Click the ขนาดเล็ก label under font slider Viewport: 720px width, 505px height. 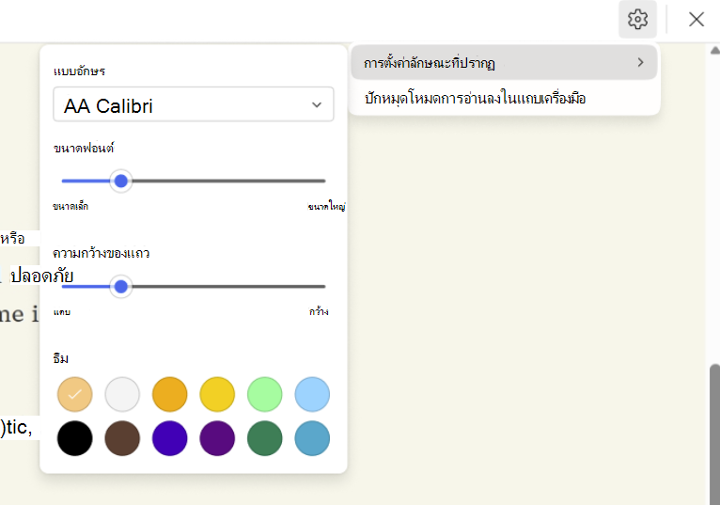(x=70, y=206)
